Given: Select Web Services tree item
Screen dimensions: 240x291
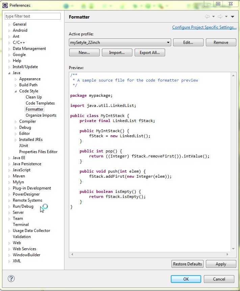Looking at the screenshot, I should pos(24,249).
